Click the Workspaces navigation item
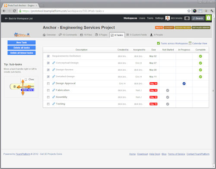 (x=130, y=18)
